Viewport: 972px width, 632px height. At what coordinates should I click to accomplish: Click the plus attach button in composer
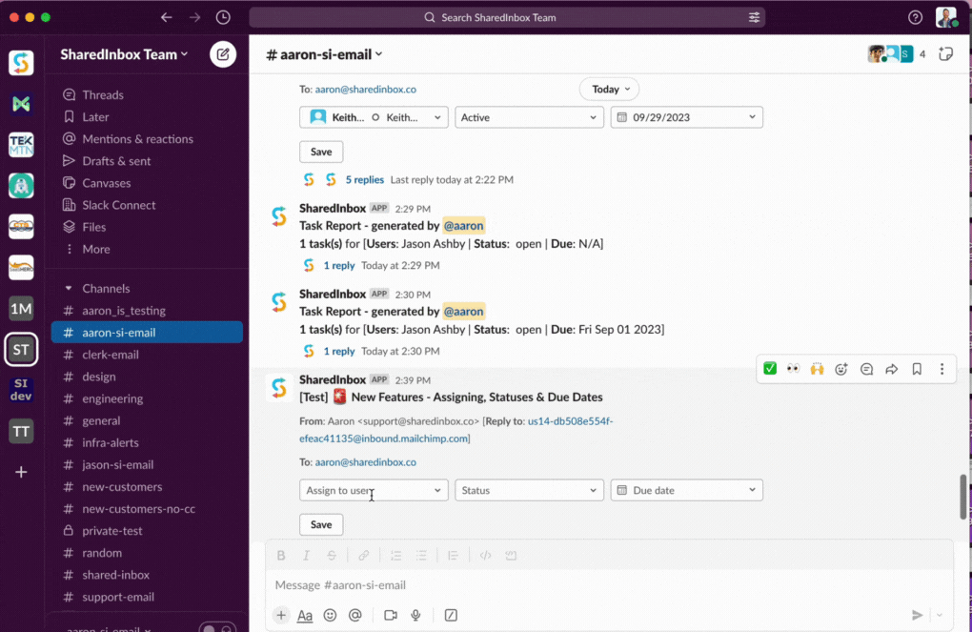pyautogui.click(x=281, y=615)
